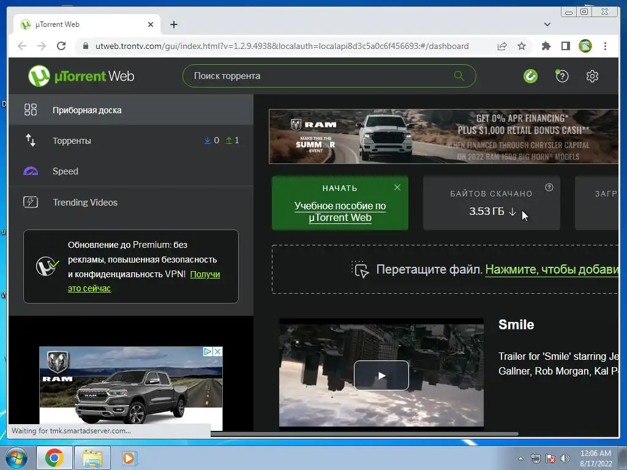Show hidden system tray icons
Screen dimensions: 627x470
pyautogui.click(x=520, y=458)
